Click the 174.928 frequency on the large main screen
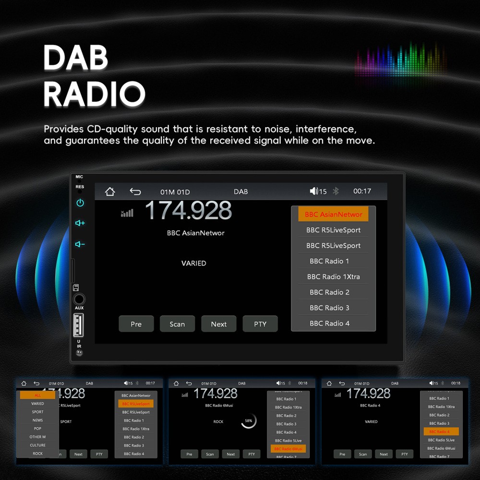This screenshot has width=480, height=480. click(188, 210)
